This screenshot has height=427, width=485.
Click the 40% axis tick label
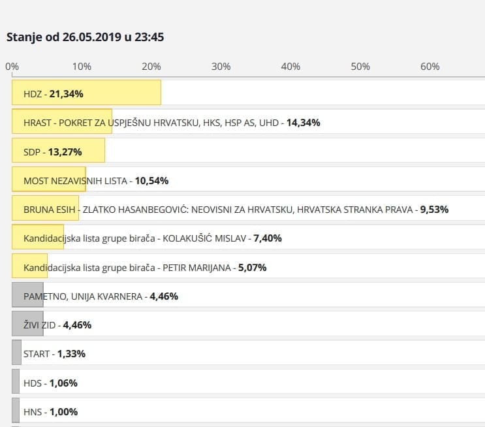(290, 67)
